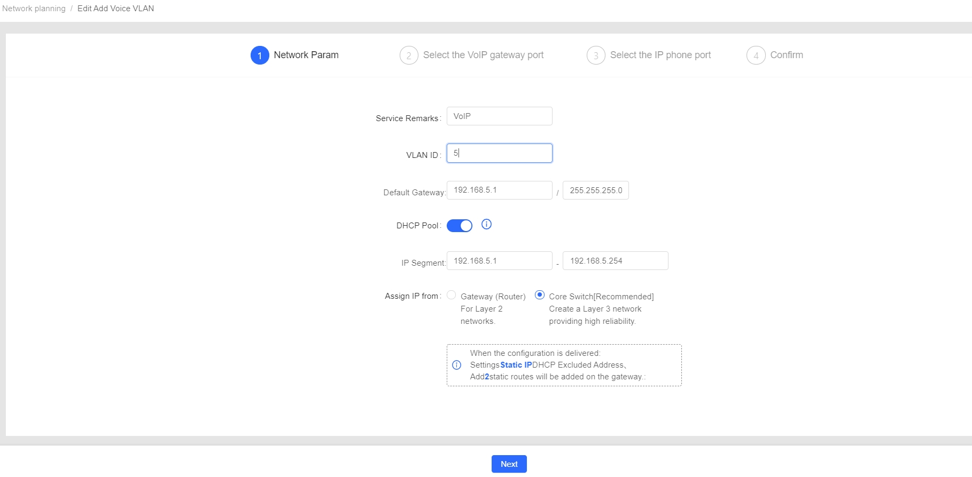Click the step 4 circle icon
Screen dimensions: 972x477
pyautogui.click(x=756, y=55)
